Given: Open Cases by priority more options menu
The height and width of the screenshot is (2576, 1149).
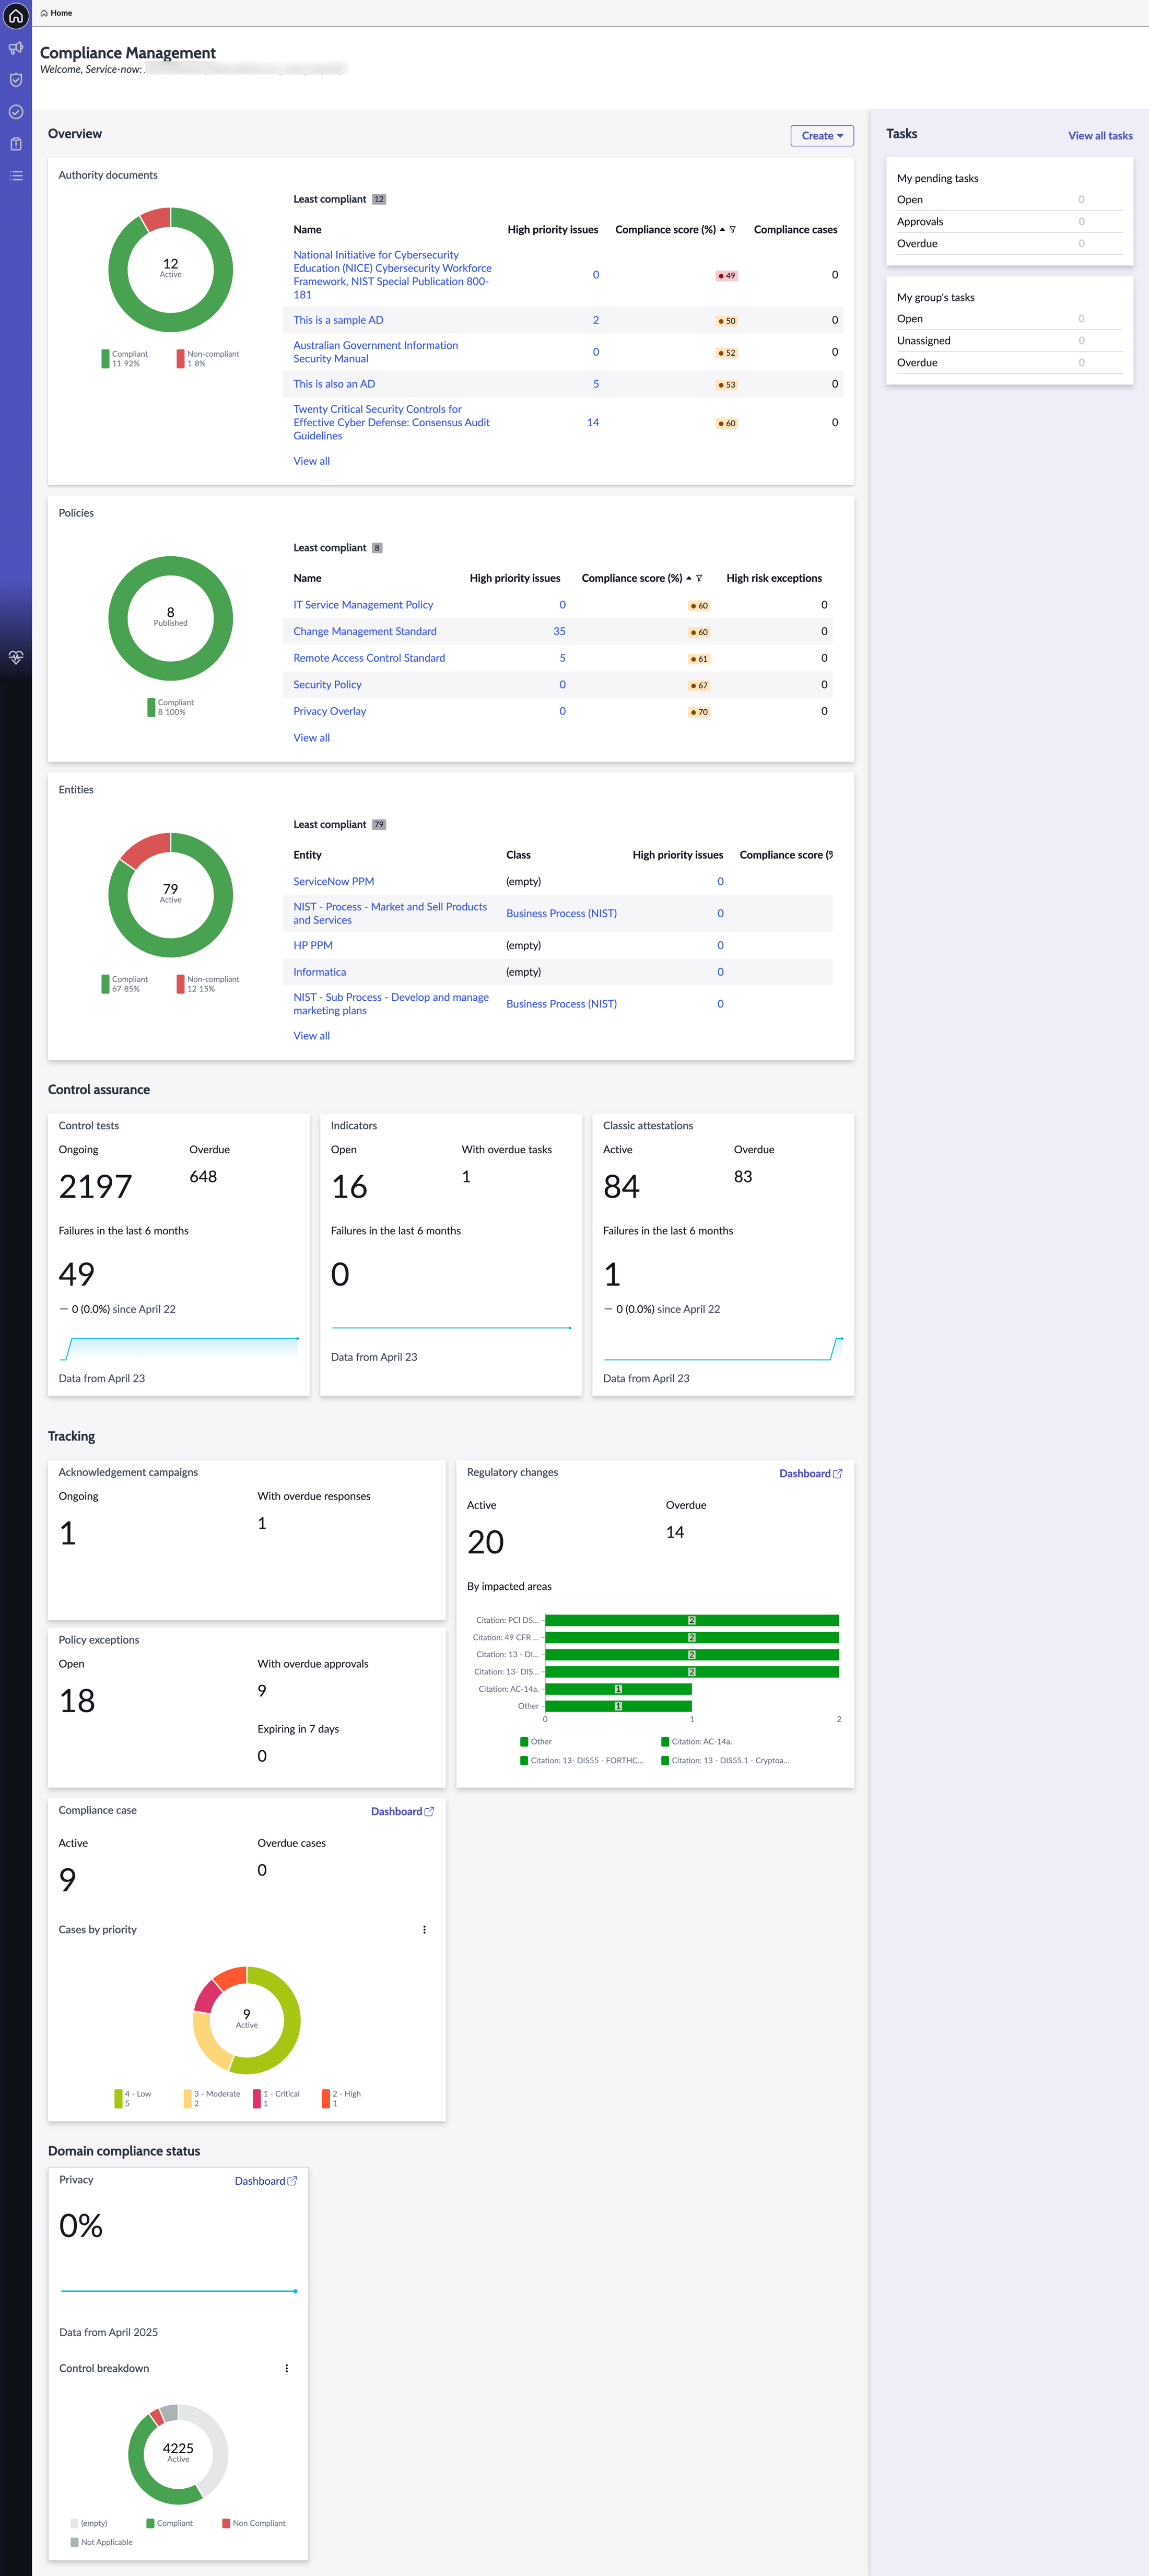Looking at the screenshot, I should (x=424, y=1930).
